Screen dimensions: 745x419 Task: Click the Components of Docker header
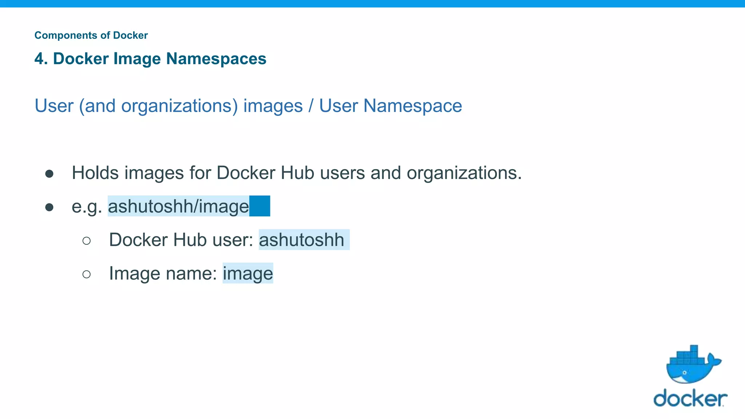[91, 35]
